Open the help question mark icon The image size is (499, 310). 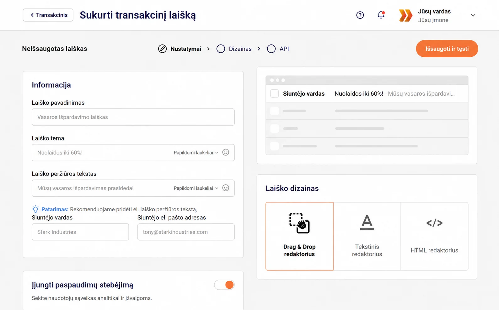pos(360,15)
